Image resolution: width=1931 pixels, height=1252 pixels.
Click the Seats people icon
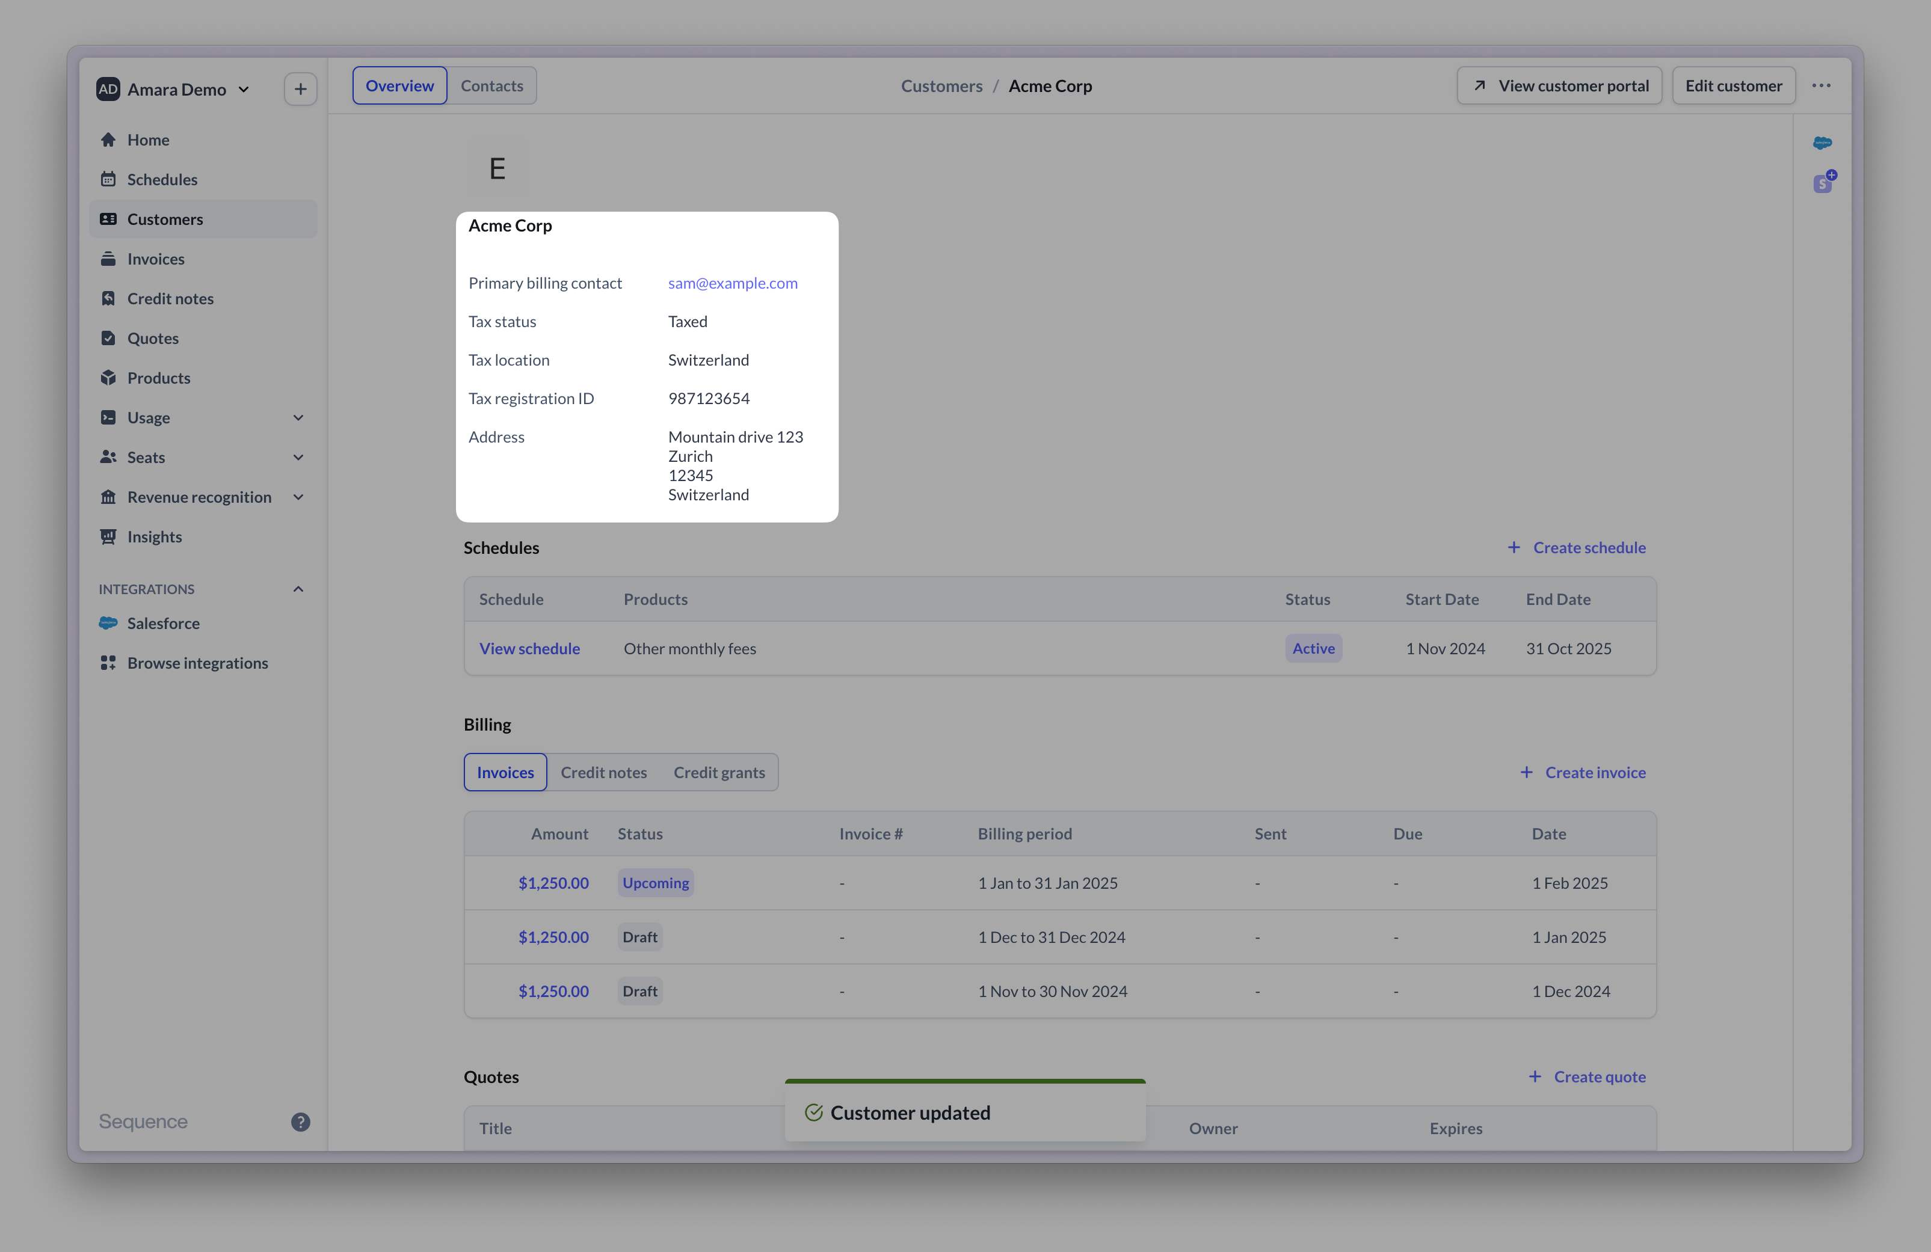108,458
